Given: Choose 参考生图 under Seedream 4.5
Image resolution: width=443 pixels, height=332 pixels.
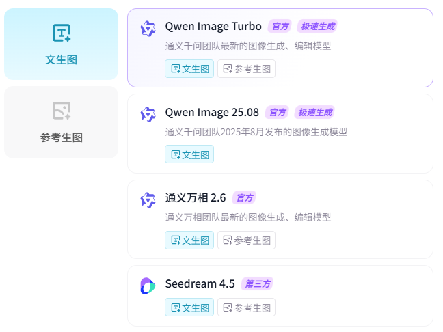Looking at the screenshot, I should coord(246,307).
